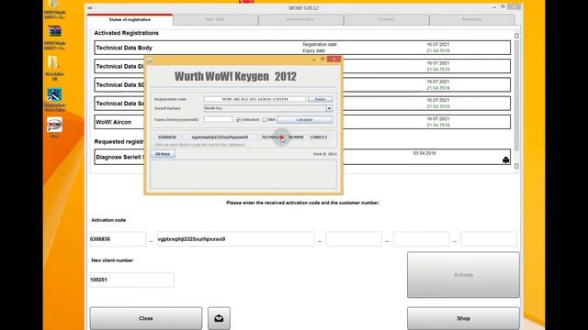The height and width of the screenshot is (330, 588).
Task: Click the empty third activation code field
Action: (354, 239)
